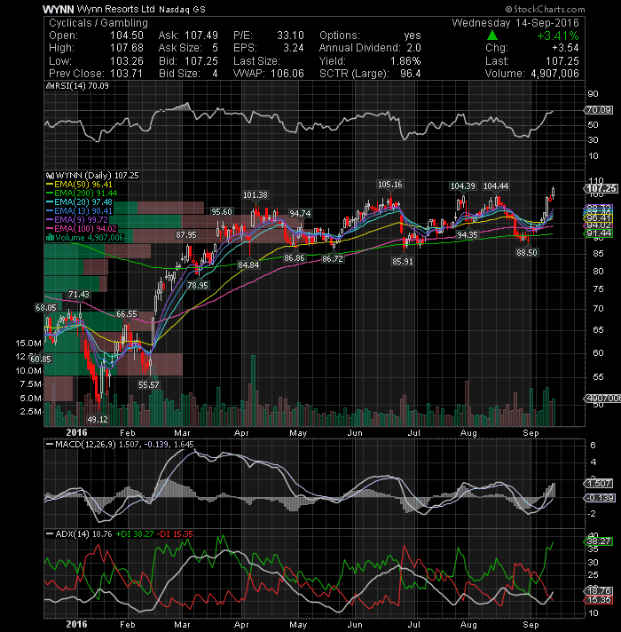Click the 95.60 price label

click(222, 212)
